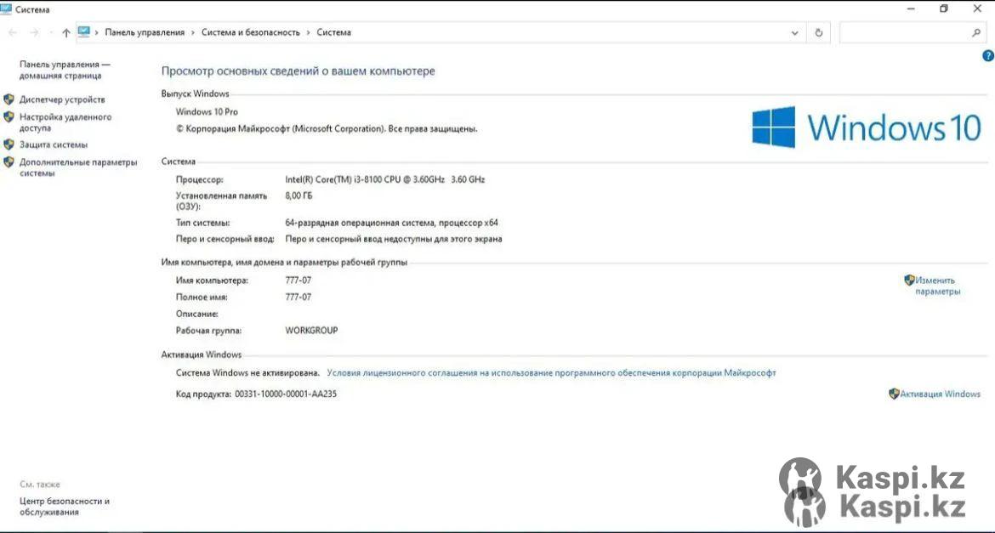The width and height of the screenshot is (995, 533).
Task: Click the blue Help question mark icon
Action: [x=987, y=56]
